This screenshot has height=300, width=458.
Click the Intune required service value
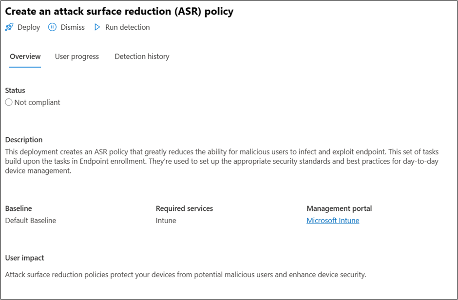[166, 221]
